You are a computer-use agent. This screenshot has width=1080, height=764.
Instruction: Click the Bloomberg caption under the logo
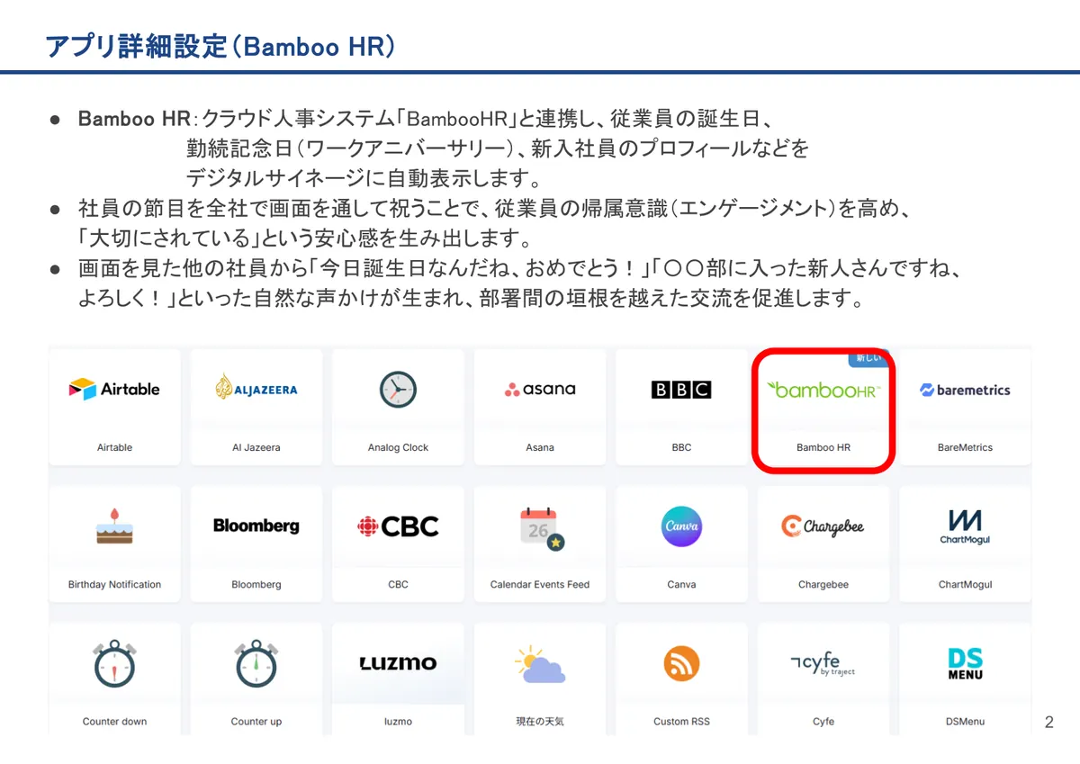point(256,584)
